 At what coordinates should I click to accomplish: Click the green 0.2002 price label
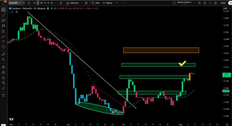227,75
